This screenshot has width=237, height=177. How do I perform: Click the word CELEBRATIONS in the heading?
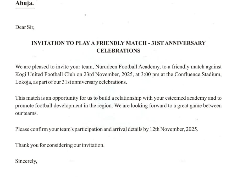coord(118,51)
